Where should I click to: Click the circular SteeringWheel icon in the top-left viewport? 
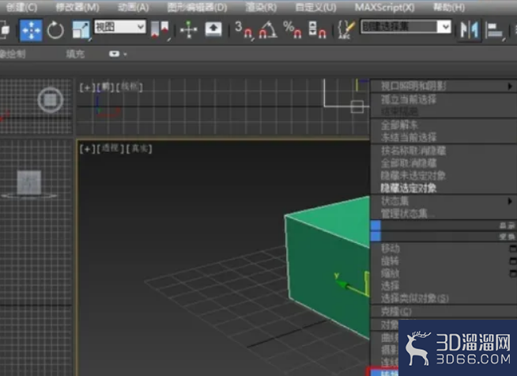[x=51, y=100]
